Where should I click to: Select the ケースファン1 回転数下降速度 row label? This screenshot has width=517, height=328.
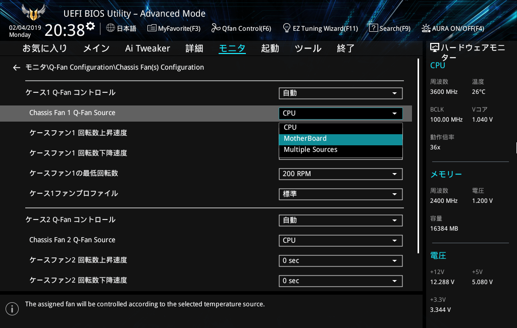78,153
